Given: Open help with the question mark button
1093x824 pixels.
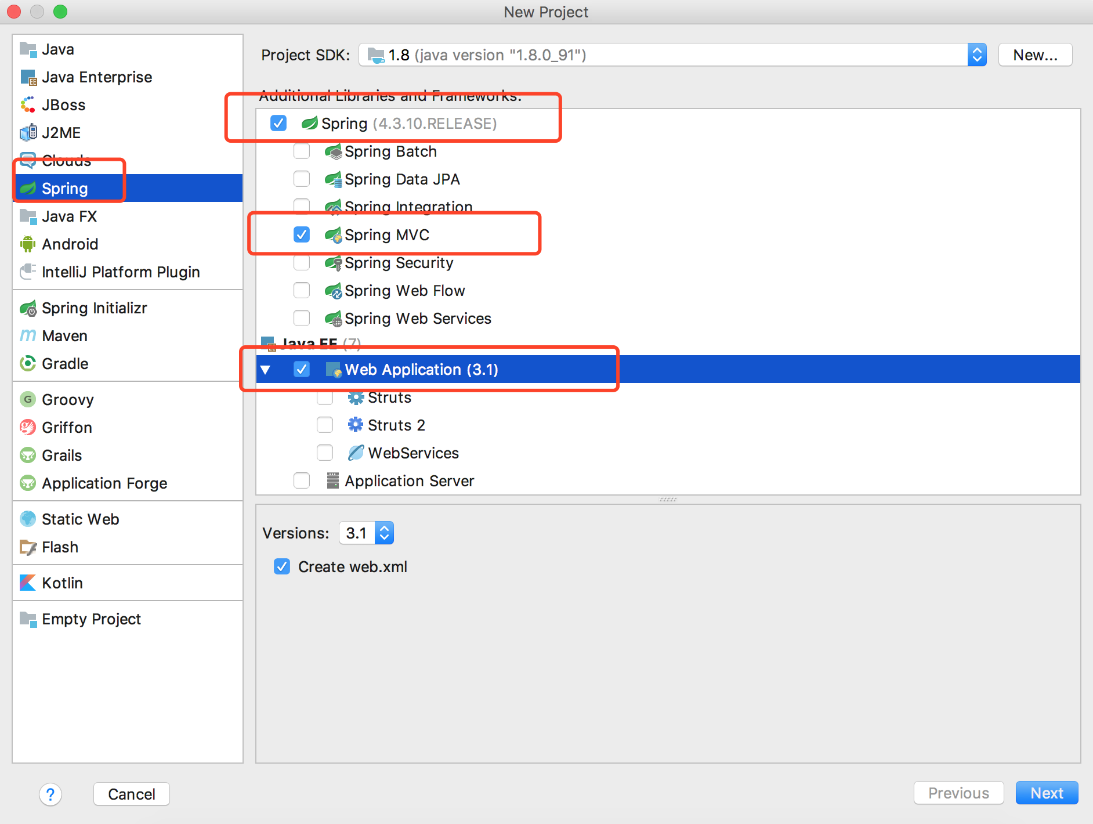Looking at the screenshot, I should coord(50,794).
